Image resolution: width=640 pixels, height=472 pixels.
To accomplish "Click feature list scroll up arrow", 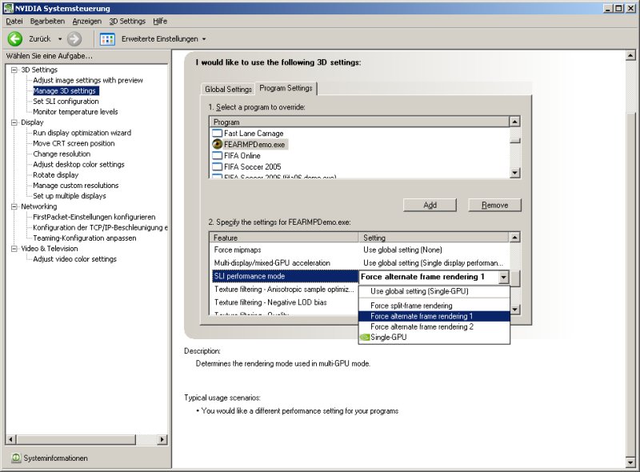I will [515, 238].
